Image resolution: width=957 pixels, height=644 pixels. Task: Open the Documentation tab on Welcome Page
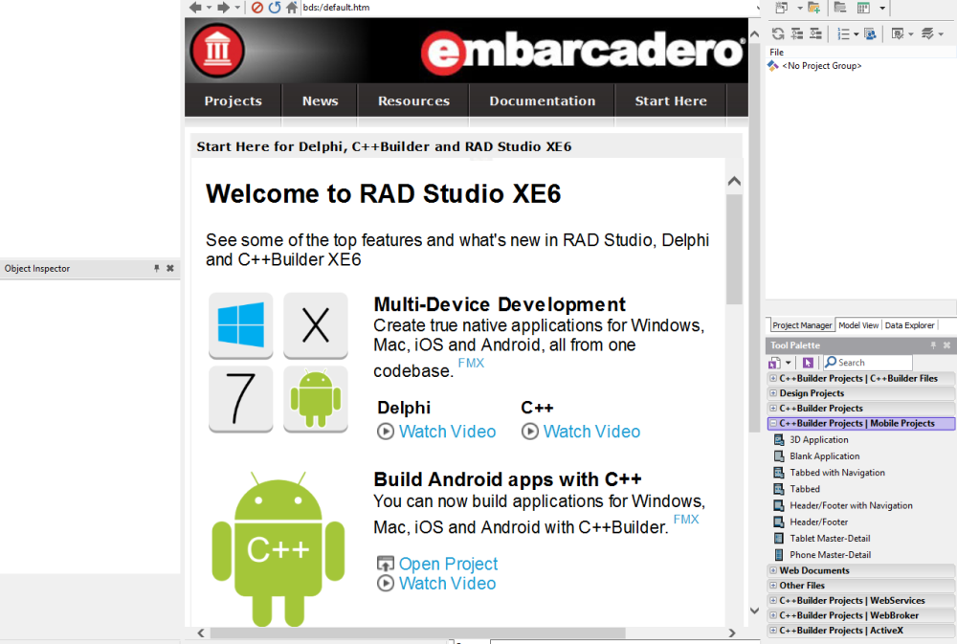click(x=542, y=100)
